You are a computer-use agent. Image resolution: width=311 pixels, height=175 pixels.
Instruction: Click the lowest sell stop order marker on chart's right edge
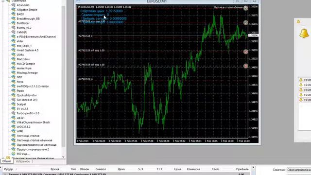pyautogui.click(x=245, y=66)
